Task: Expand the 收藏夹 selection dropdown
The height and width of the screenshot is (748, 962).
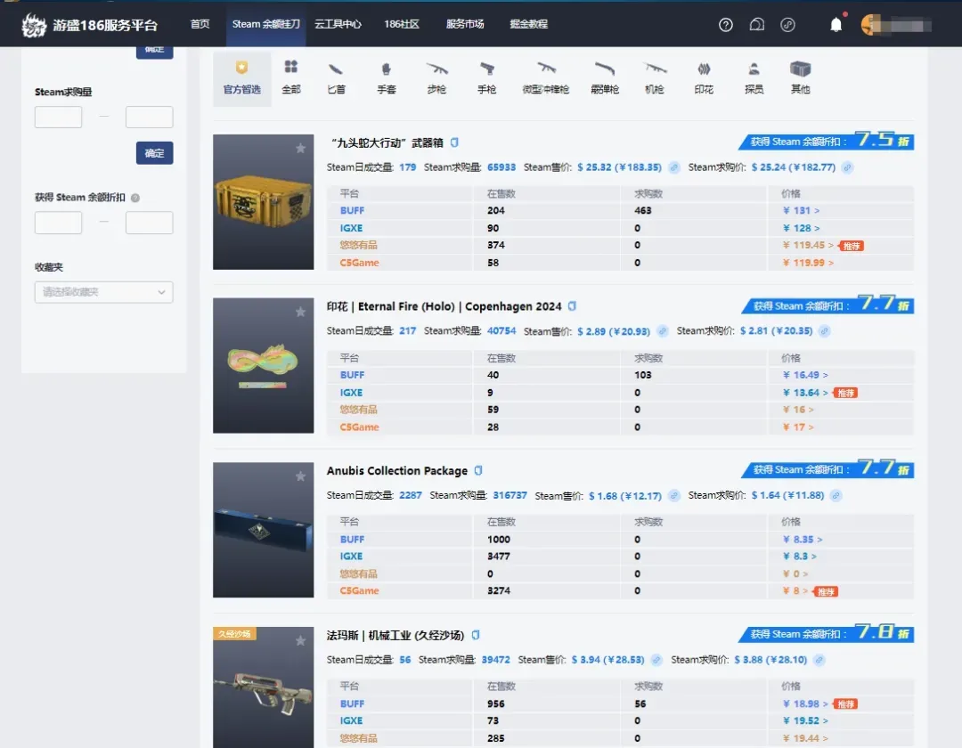Action: (x=103, y=292)
